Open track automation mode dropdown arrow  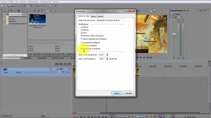[63, 69]
